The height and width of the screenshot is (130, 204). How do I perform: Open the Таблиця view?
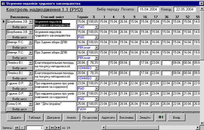coord(34,117)
